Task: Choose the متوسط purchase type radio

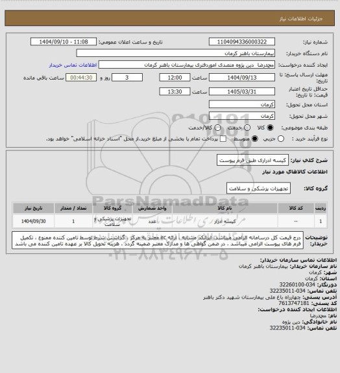Action: [254, 139]
